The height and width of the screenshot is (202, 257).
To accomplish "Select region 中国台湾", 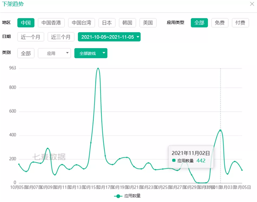I will (x=81, y=23).
